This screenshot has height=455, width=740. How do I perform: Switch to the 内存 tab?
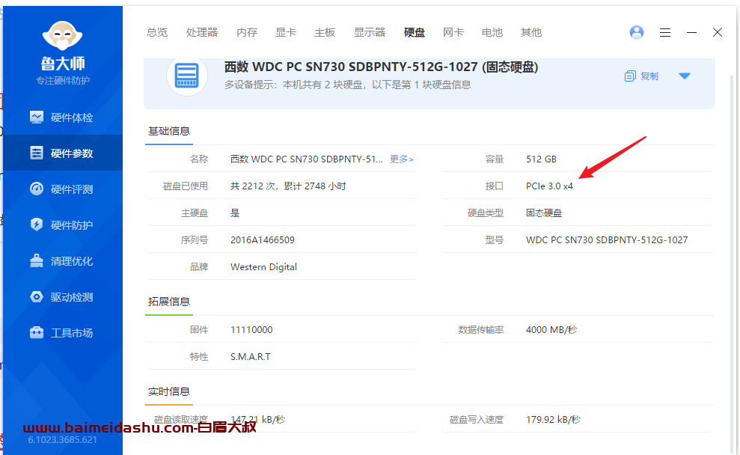point(247,32)
